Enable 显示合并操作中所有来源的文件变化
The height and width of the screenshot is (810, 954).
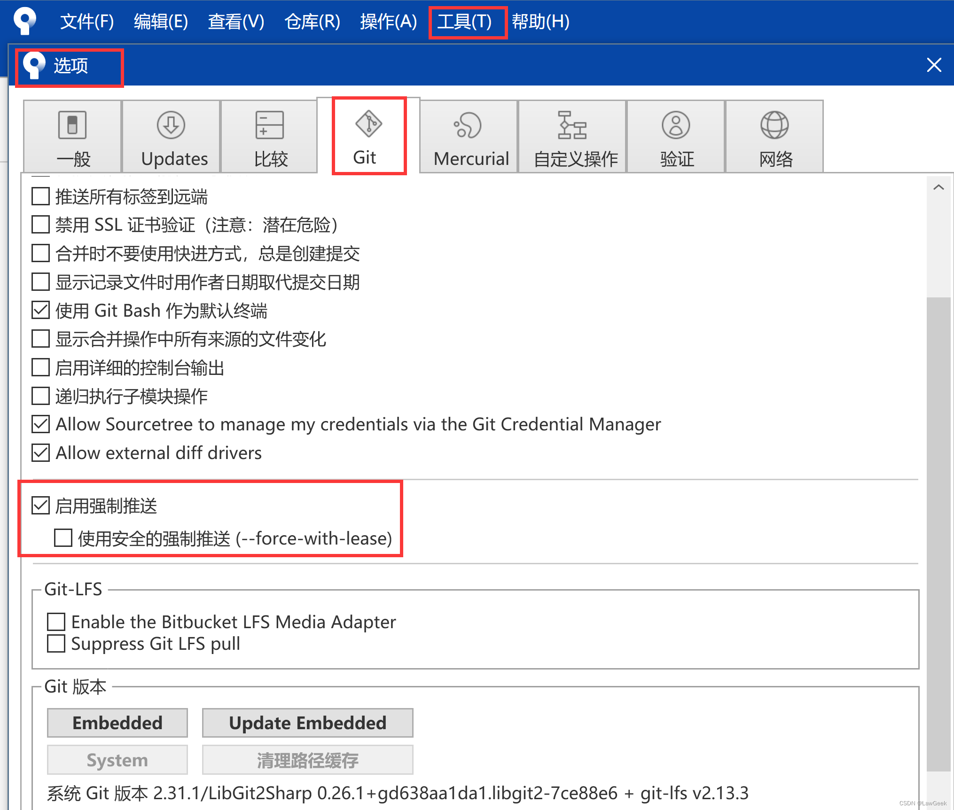(x=40, y=339)
